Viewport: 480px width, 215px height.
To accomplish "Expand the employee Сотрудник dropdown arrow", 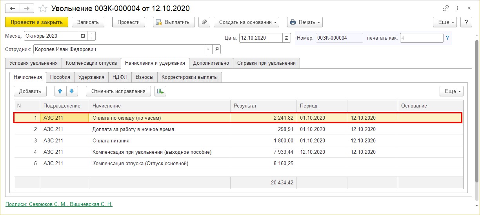I will point(208,49).
